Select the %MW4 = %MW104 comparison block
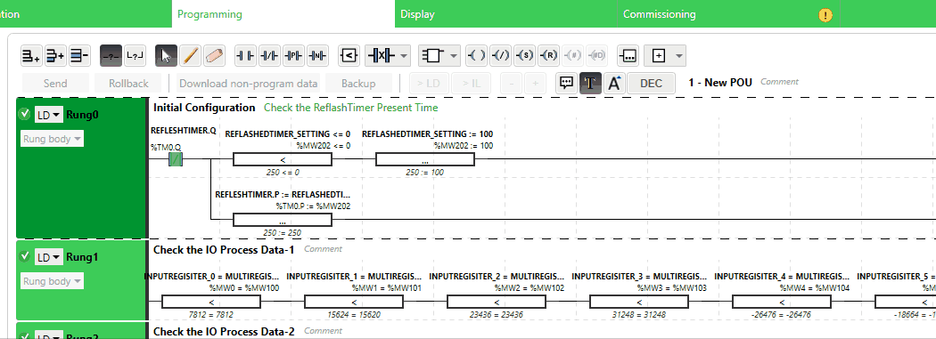Screen dimensions: 936x339 click(x=782, y=302)
